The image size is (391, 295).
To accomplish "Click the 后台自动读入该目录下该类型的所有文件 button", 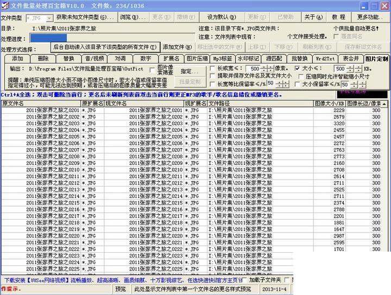I will [105, 47].
